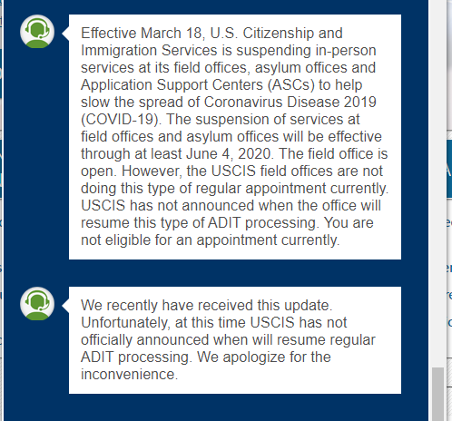Click the second chat bubble's pointer tail
The width and height of the screenshot is (452, 421).
point(65,305)
